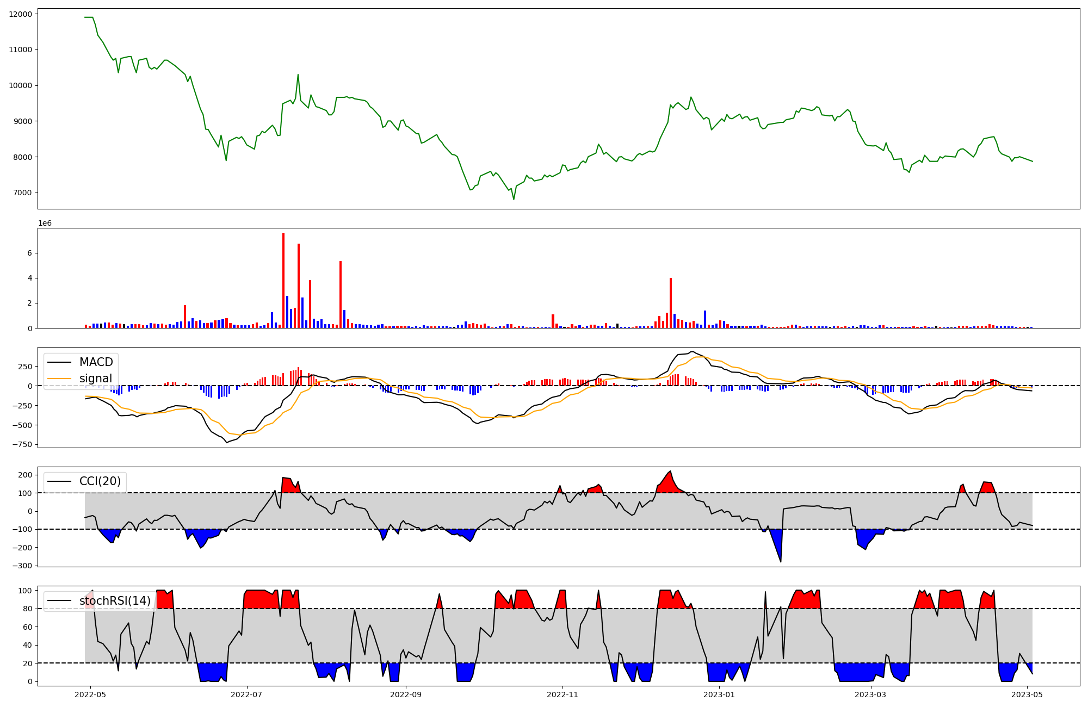This screenshot has height=707, width=1088.
Task: Click the 1e6 volume scale label
Action: point(45,224)
